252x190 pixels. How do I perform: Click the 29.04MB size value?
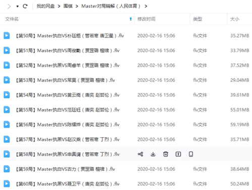pyautogui.click(x=239, y=80)
